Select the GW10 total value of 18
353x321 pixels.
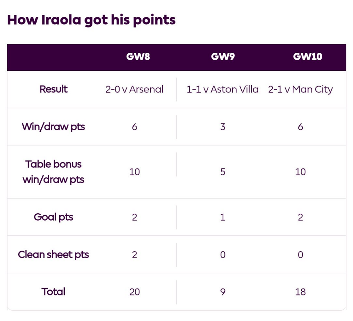pos(301,292)
